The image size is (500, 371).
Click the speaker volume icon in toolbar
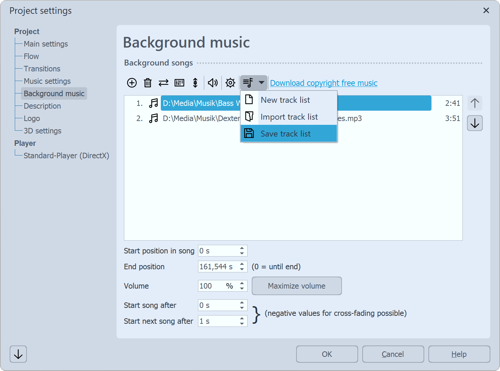click(x=213, y=83)
